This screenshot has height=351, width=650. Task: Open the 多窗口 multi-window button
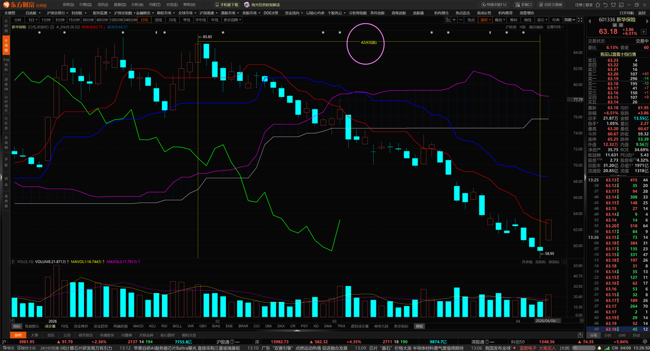coord(523,4)
